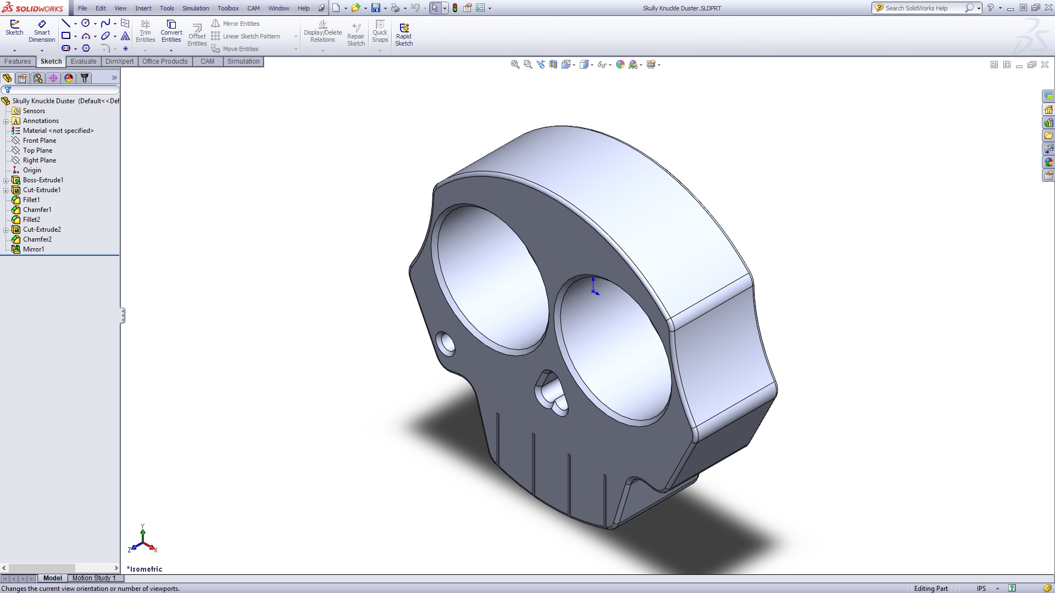Open the Insert menu
Image resolution: width=1055 pixels, height=593 pixels.
[x=143, y=8]
